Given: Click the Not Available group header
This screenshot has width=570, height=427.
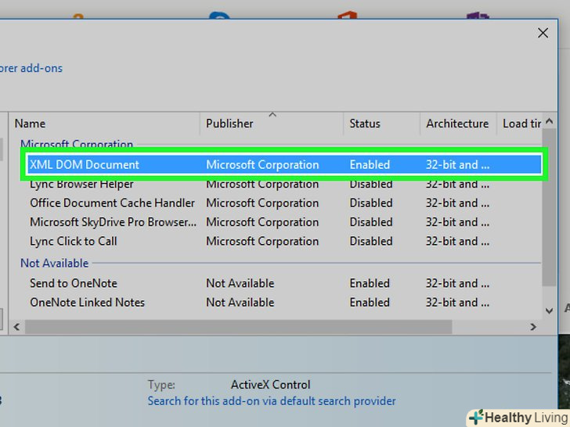Looking at the screenshot, I should (x=54, y=264).
